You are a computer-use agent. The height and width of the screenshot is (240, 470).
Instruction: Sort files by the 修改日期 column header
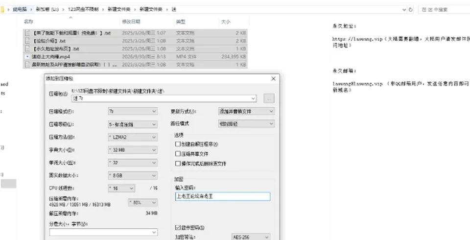tap(131, 22)
